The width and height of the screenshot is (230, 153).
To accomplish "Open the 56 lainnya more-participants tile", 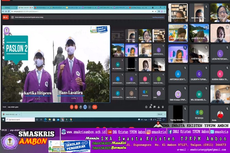I will pyautogui.click(x=199, y=114).
